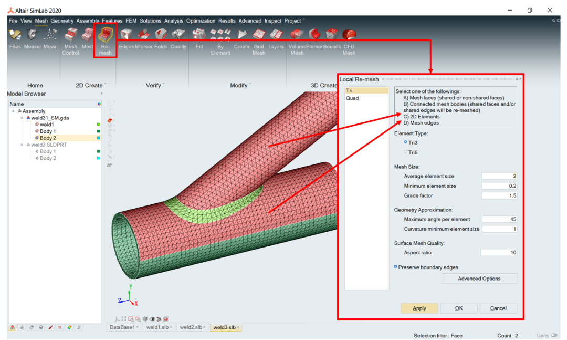Open Mesh Control tool

coord(70,42)
